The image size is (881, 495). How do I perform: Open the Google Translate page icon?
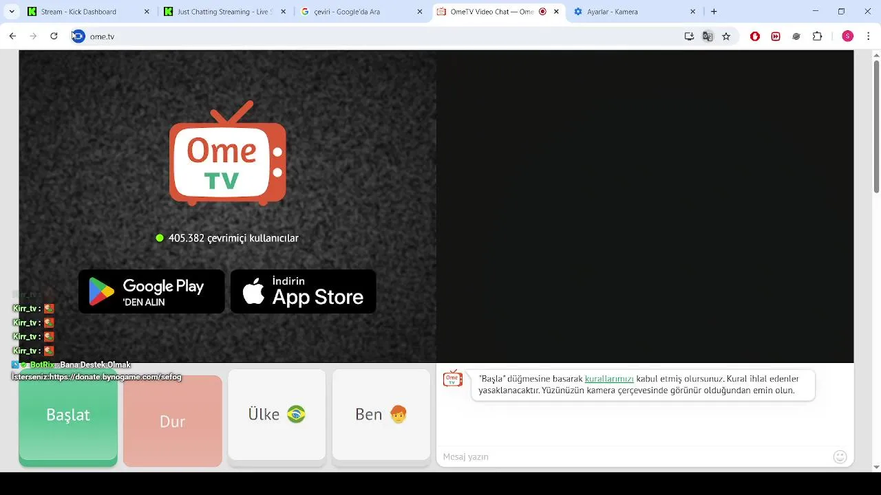pos(708,36)
